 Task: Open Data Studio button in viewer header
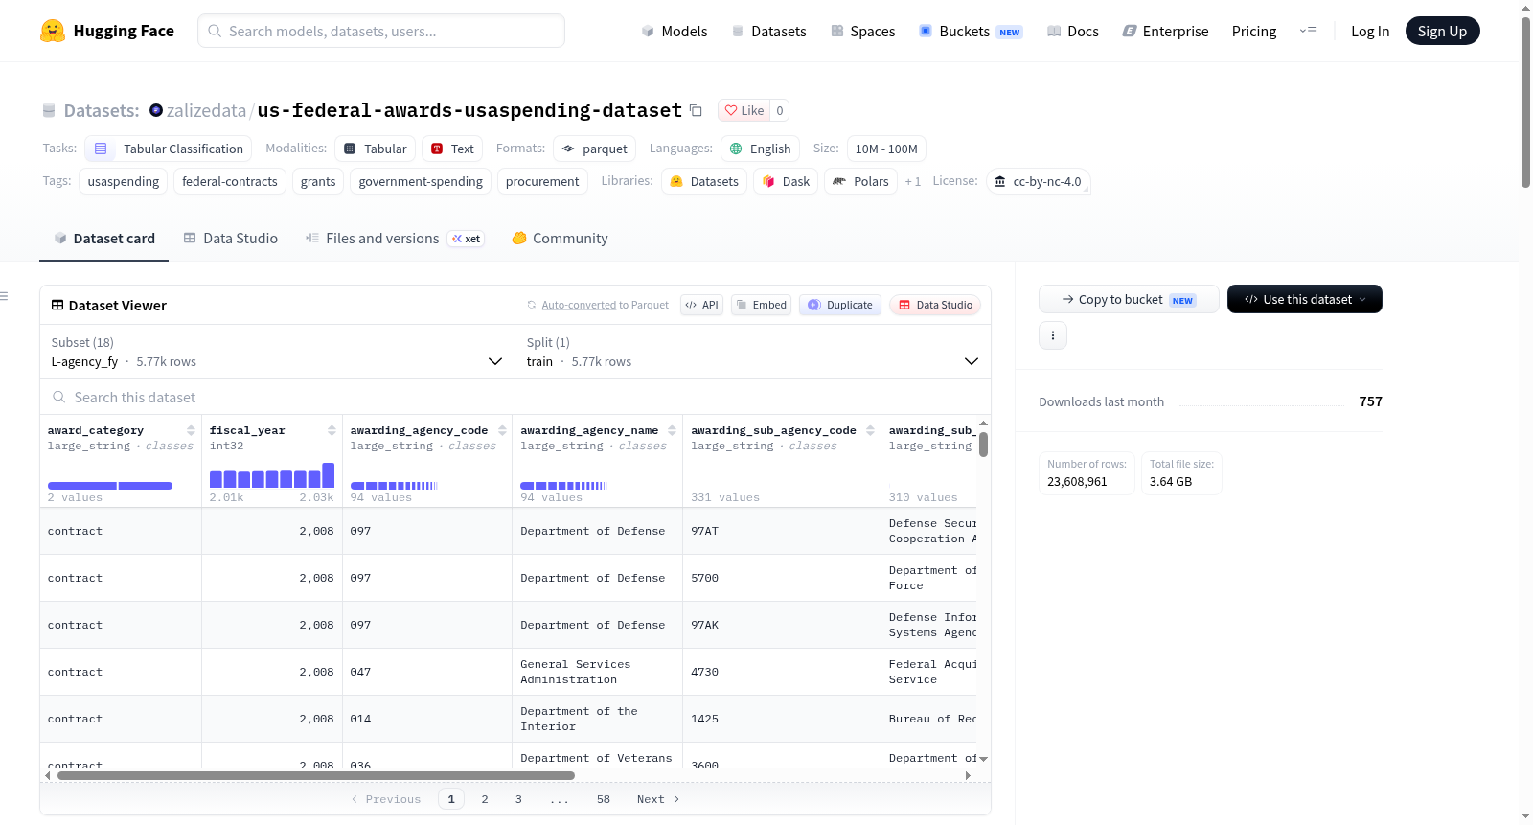tap(935, 305)
